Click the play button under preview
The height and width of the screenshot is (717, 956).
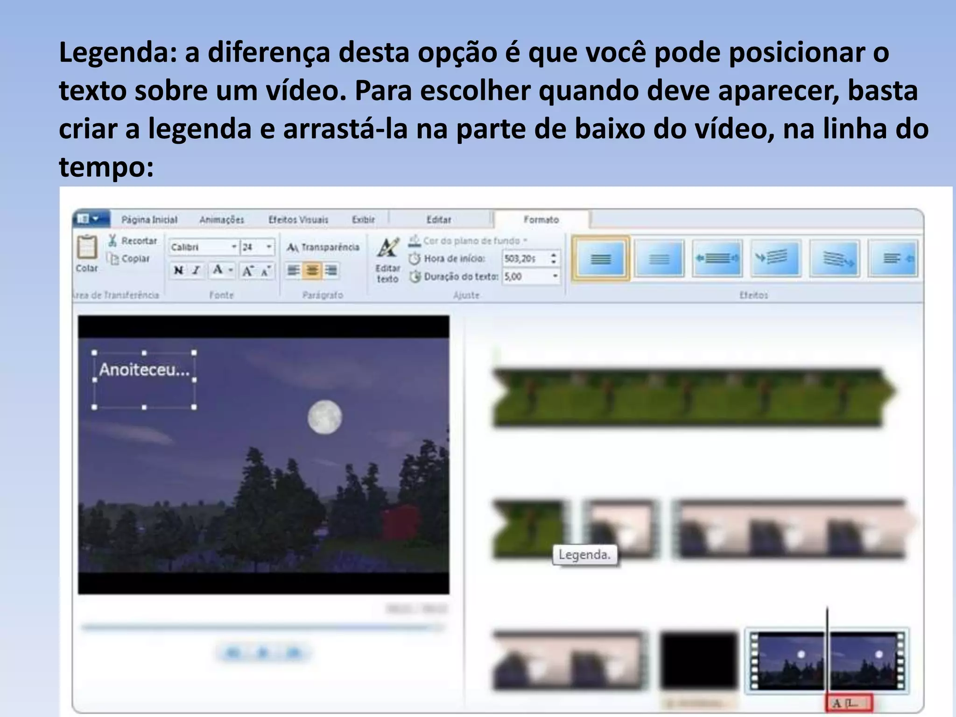click(x=263, y=653)
